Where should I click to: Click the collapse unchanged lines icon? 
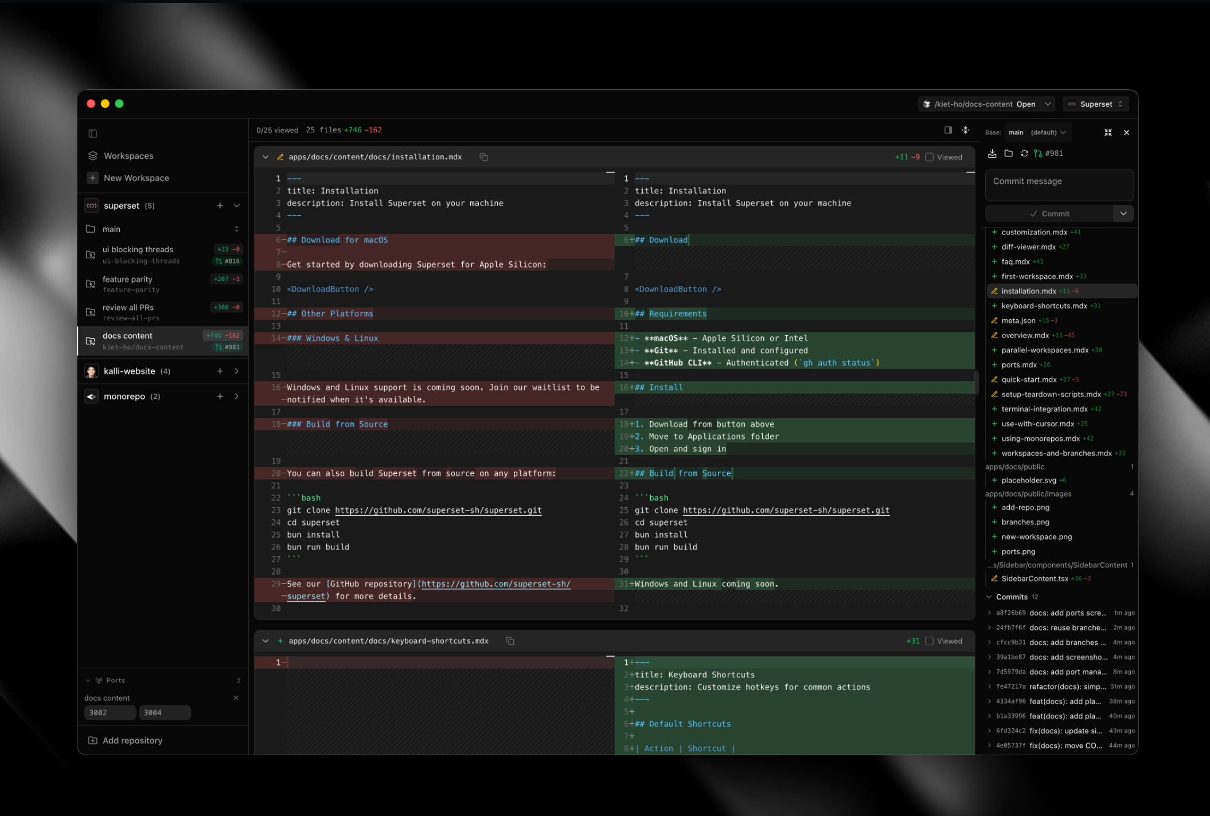pyautogui.click(x=966, y=130)
